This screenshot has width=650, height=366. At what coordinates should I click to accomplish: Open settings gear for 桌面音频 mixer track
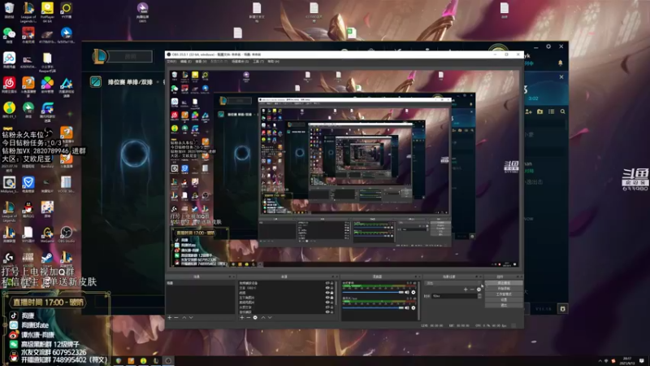414,292
